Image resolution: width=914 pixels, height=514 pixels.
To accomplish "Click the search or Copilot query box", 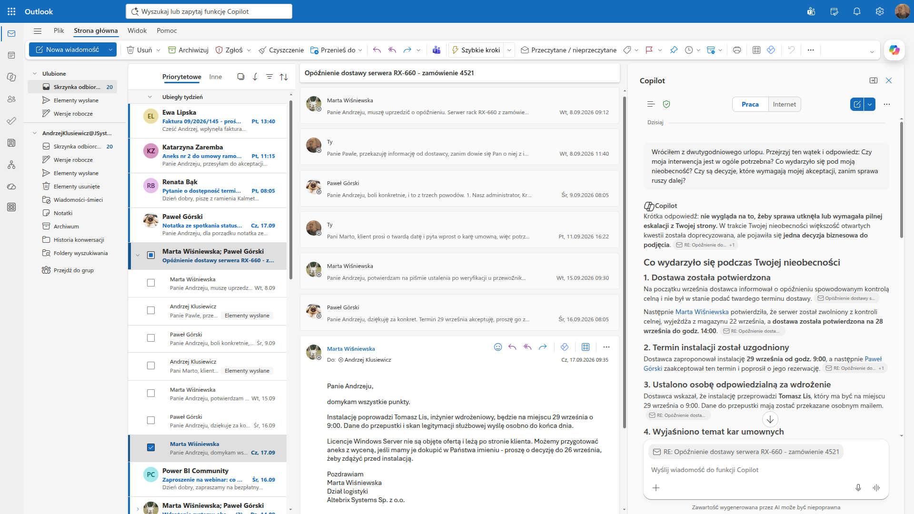I will pos(209,11).
